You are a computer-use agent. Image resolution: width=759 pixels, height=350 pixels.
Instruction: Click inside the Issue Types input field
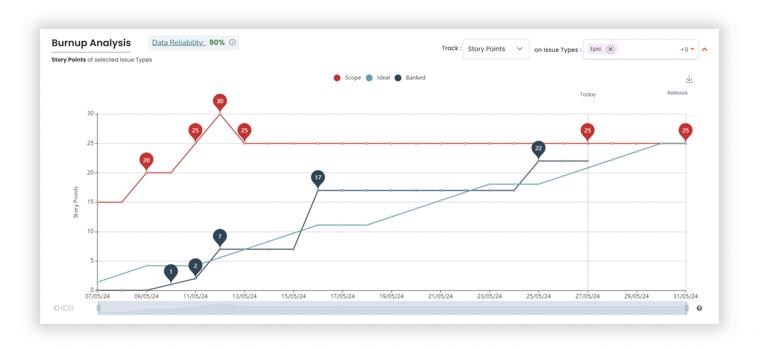coord(648,49)
